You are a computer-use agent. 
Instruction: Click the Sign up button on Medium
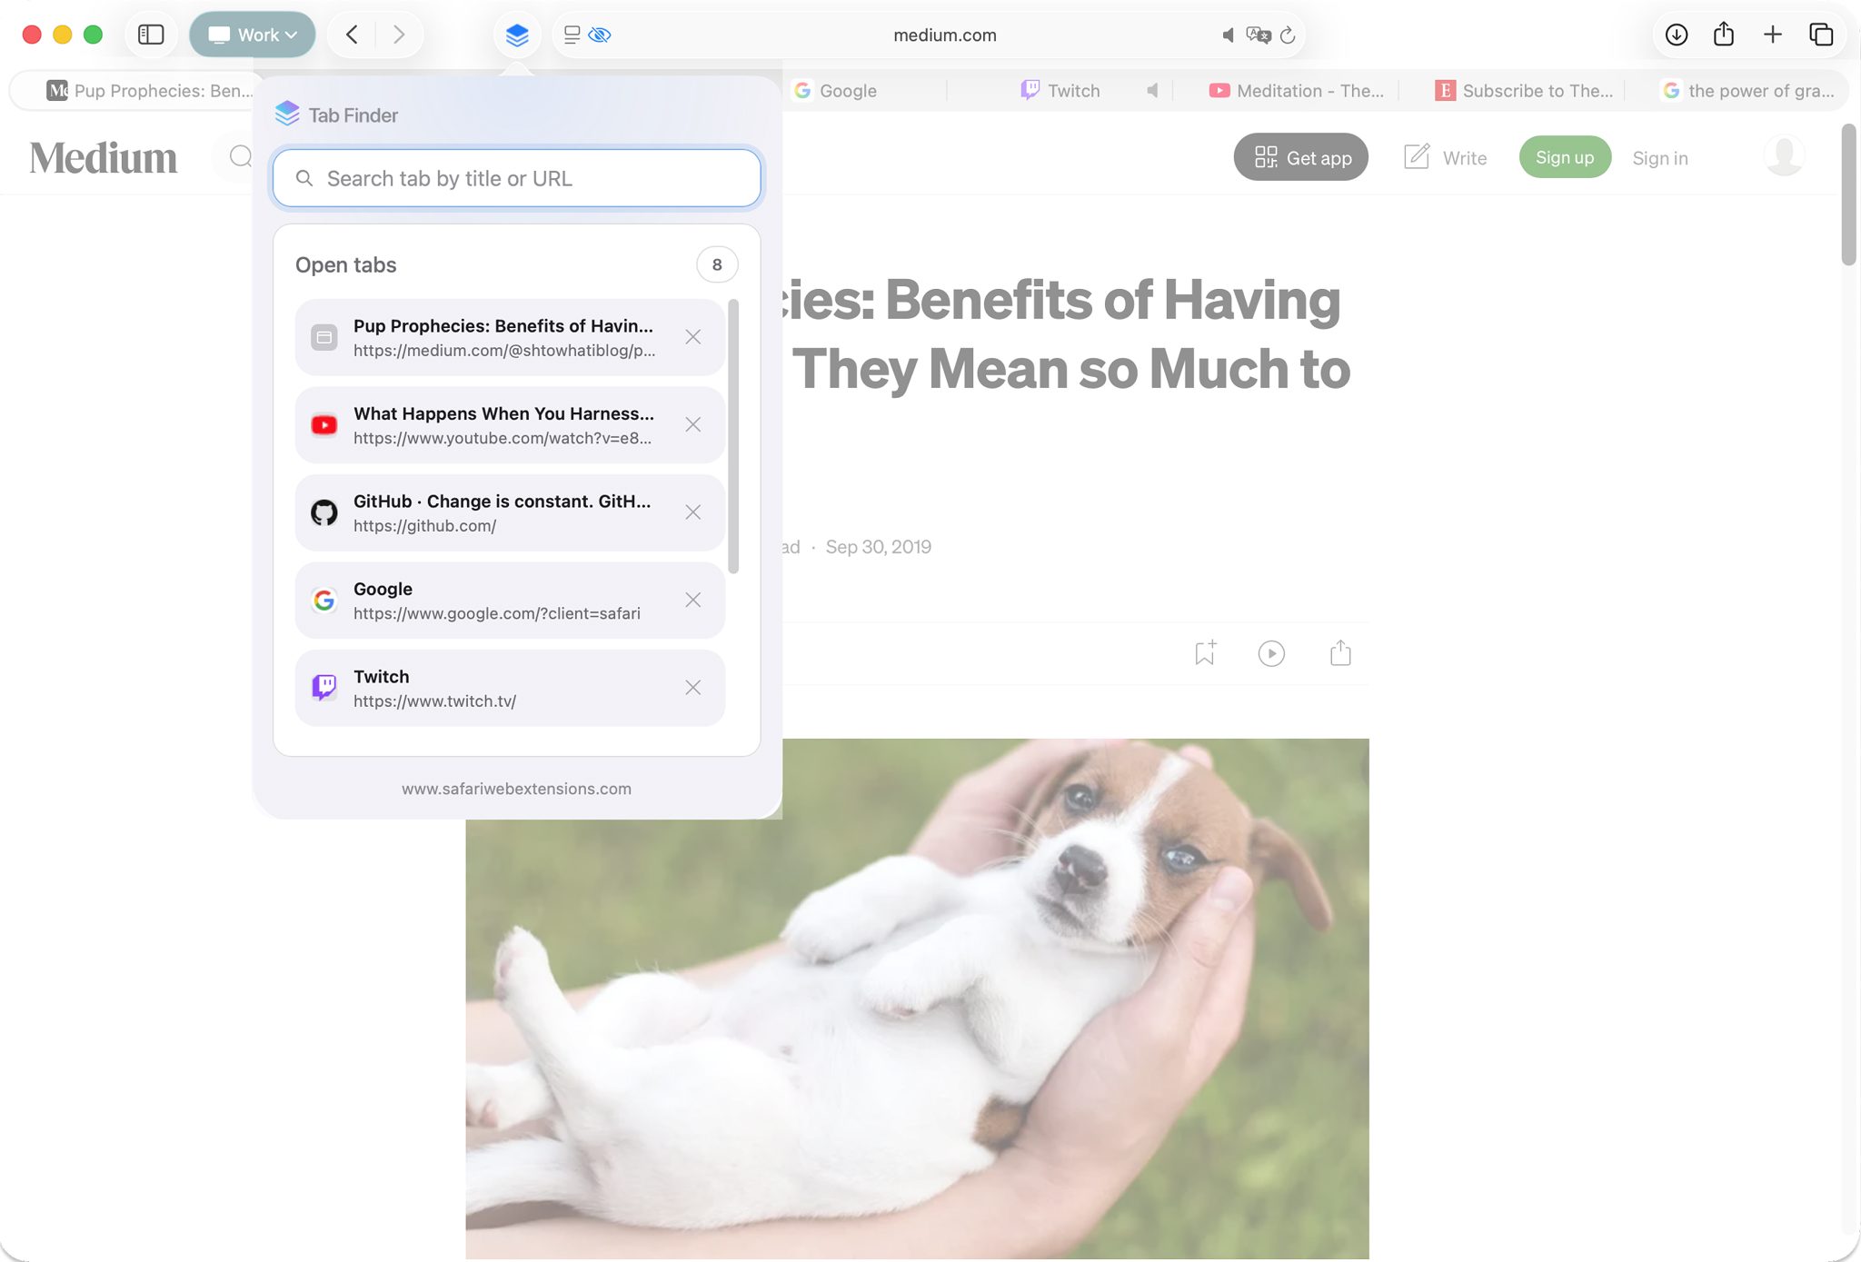click(1564, 157)
